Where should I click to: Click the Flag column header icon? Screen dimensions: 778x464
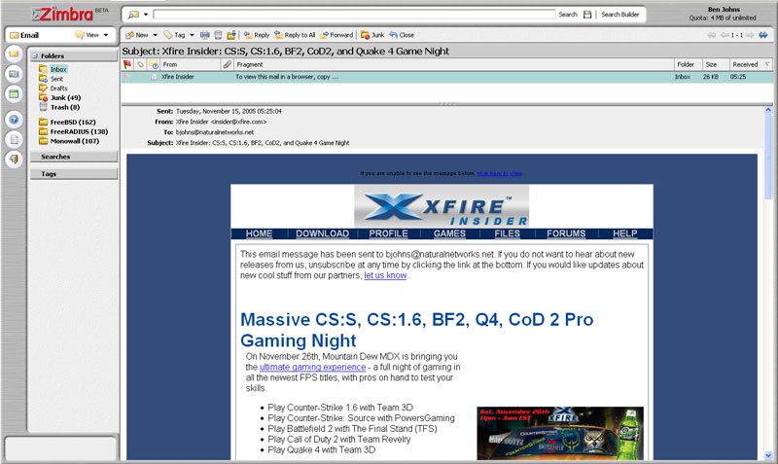tap(127, 64)
